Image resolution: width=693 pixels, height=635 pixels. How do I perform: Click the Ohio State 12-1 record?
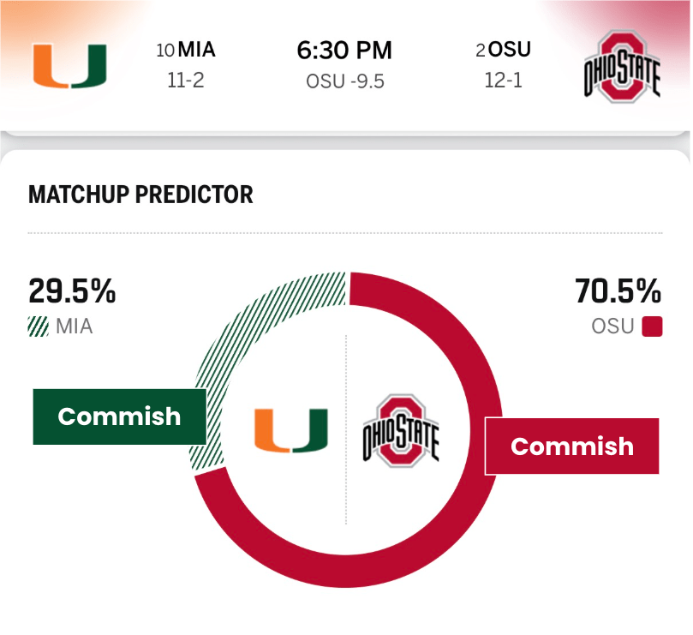[503, 81]
